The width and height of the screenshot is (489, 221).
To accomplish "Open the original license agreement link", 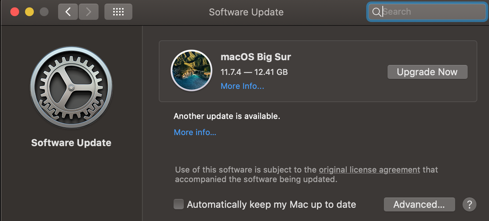I will pyautogui.click(x=369, y=170).
